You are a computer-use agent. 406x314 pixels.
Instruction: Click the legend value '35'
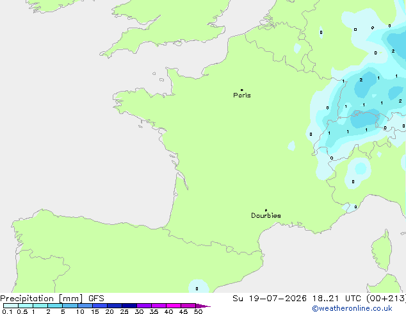[154, 311]
